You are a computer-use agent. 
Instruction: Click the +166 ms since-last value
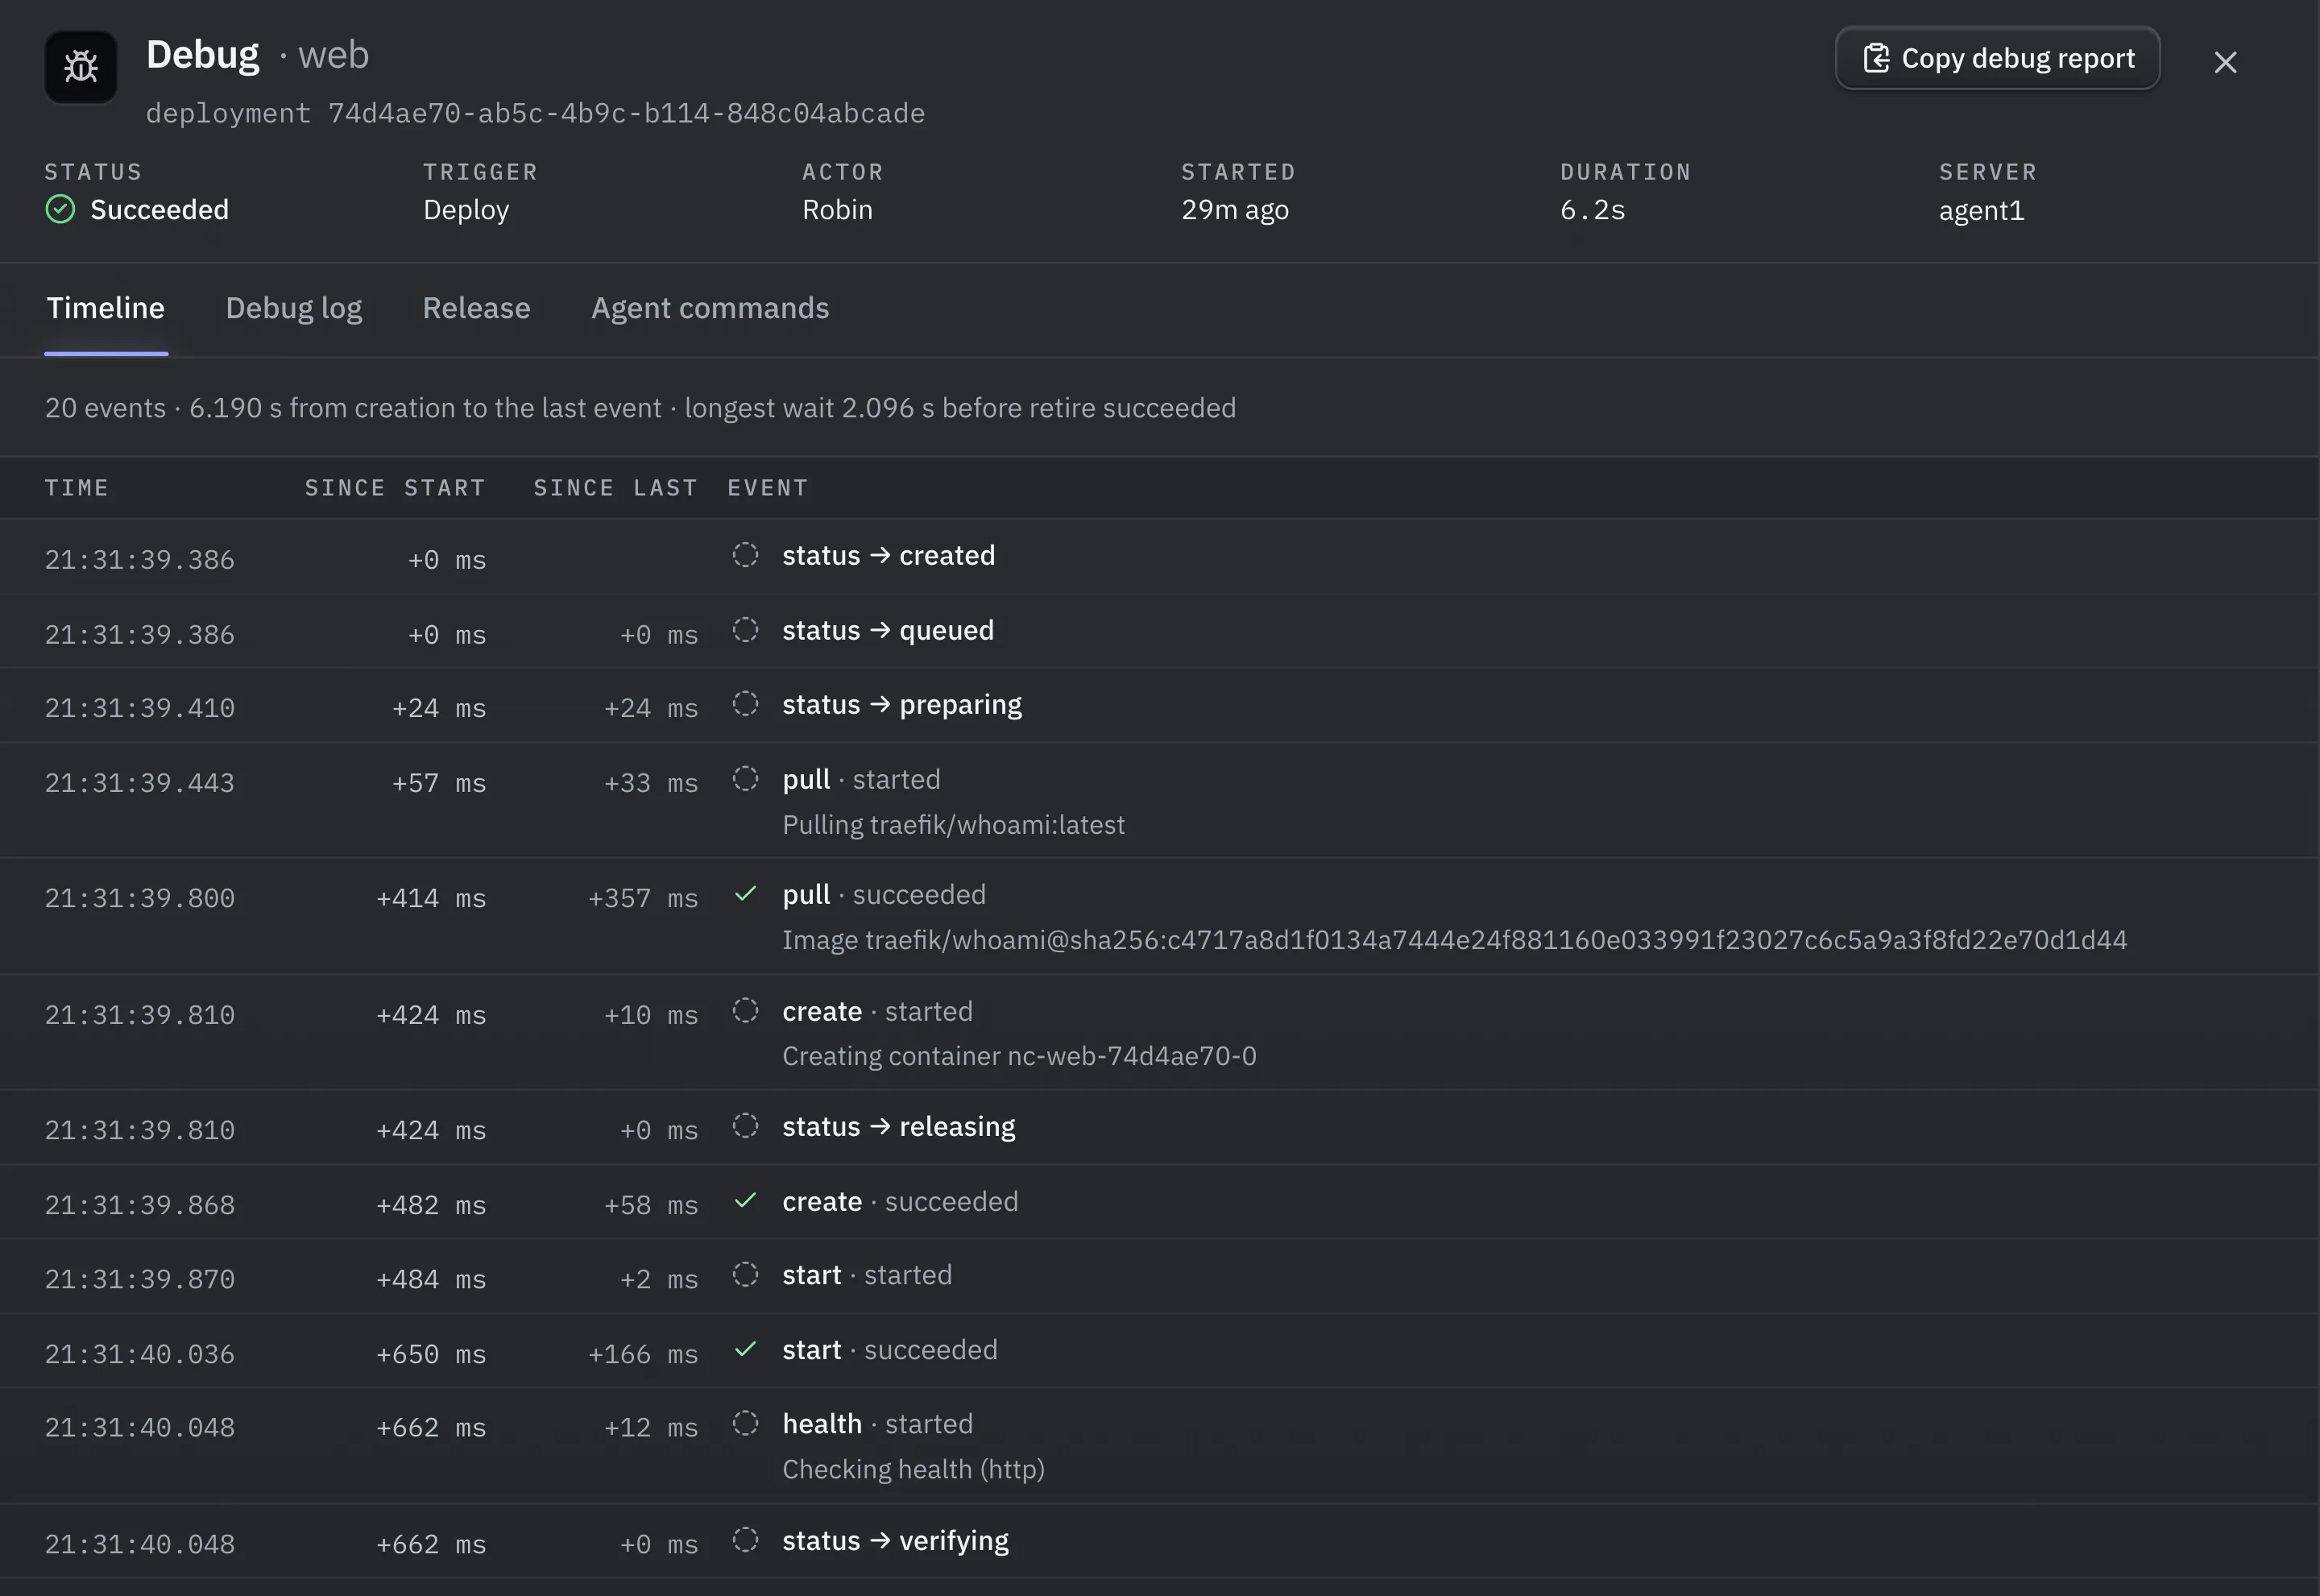(643, 1354)
